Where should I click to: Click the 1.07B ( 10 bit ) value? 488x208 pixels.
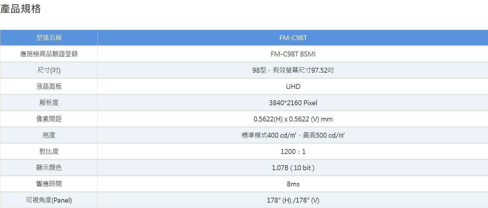(293, 168)
